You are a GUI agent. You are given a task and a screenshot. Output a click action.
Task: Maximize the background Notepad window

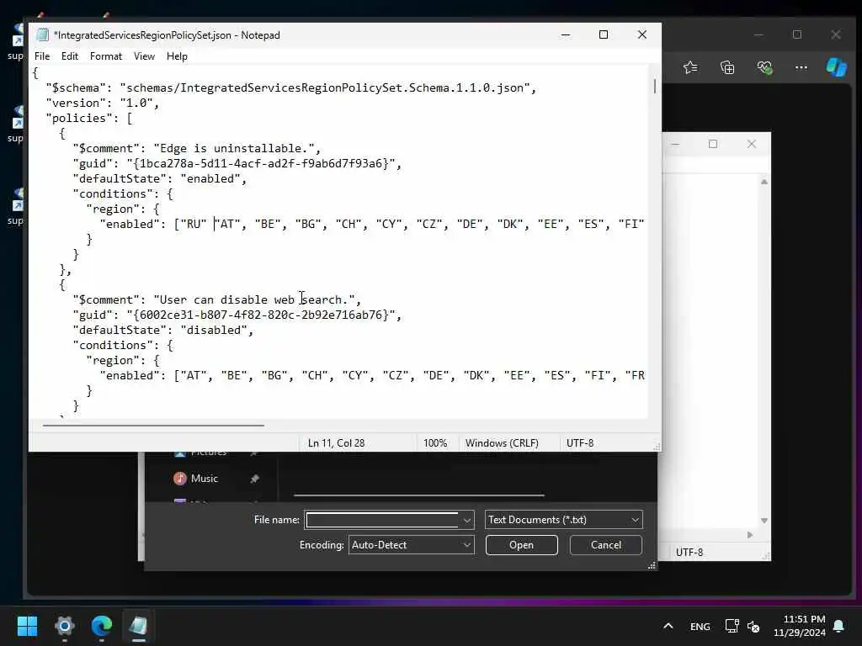713,144
